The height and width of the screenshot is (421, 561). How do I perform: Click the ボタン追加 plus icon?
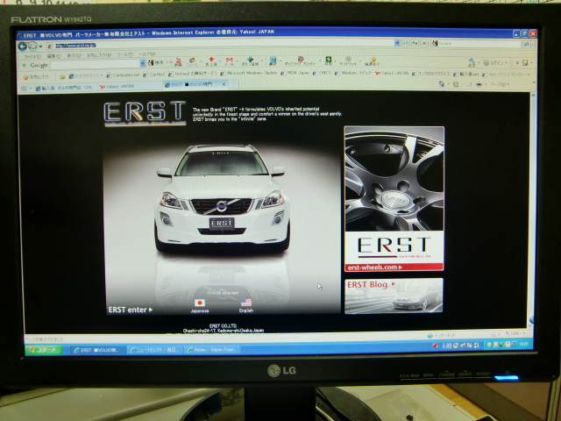[x=250, y=61]
